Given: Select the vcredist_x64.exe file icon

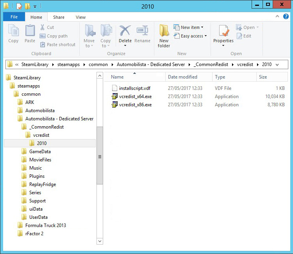Looking at the screenshot, I should 114,96.
